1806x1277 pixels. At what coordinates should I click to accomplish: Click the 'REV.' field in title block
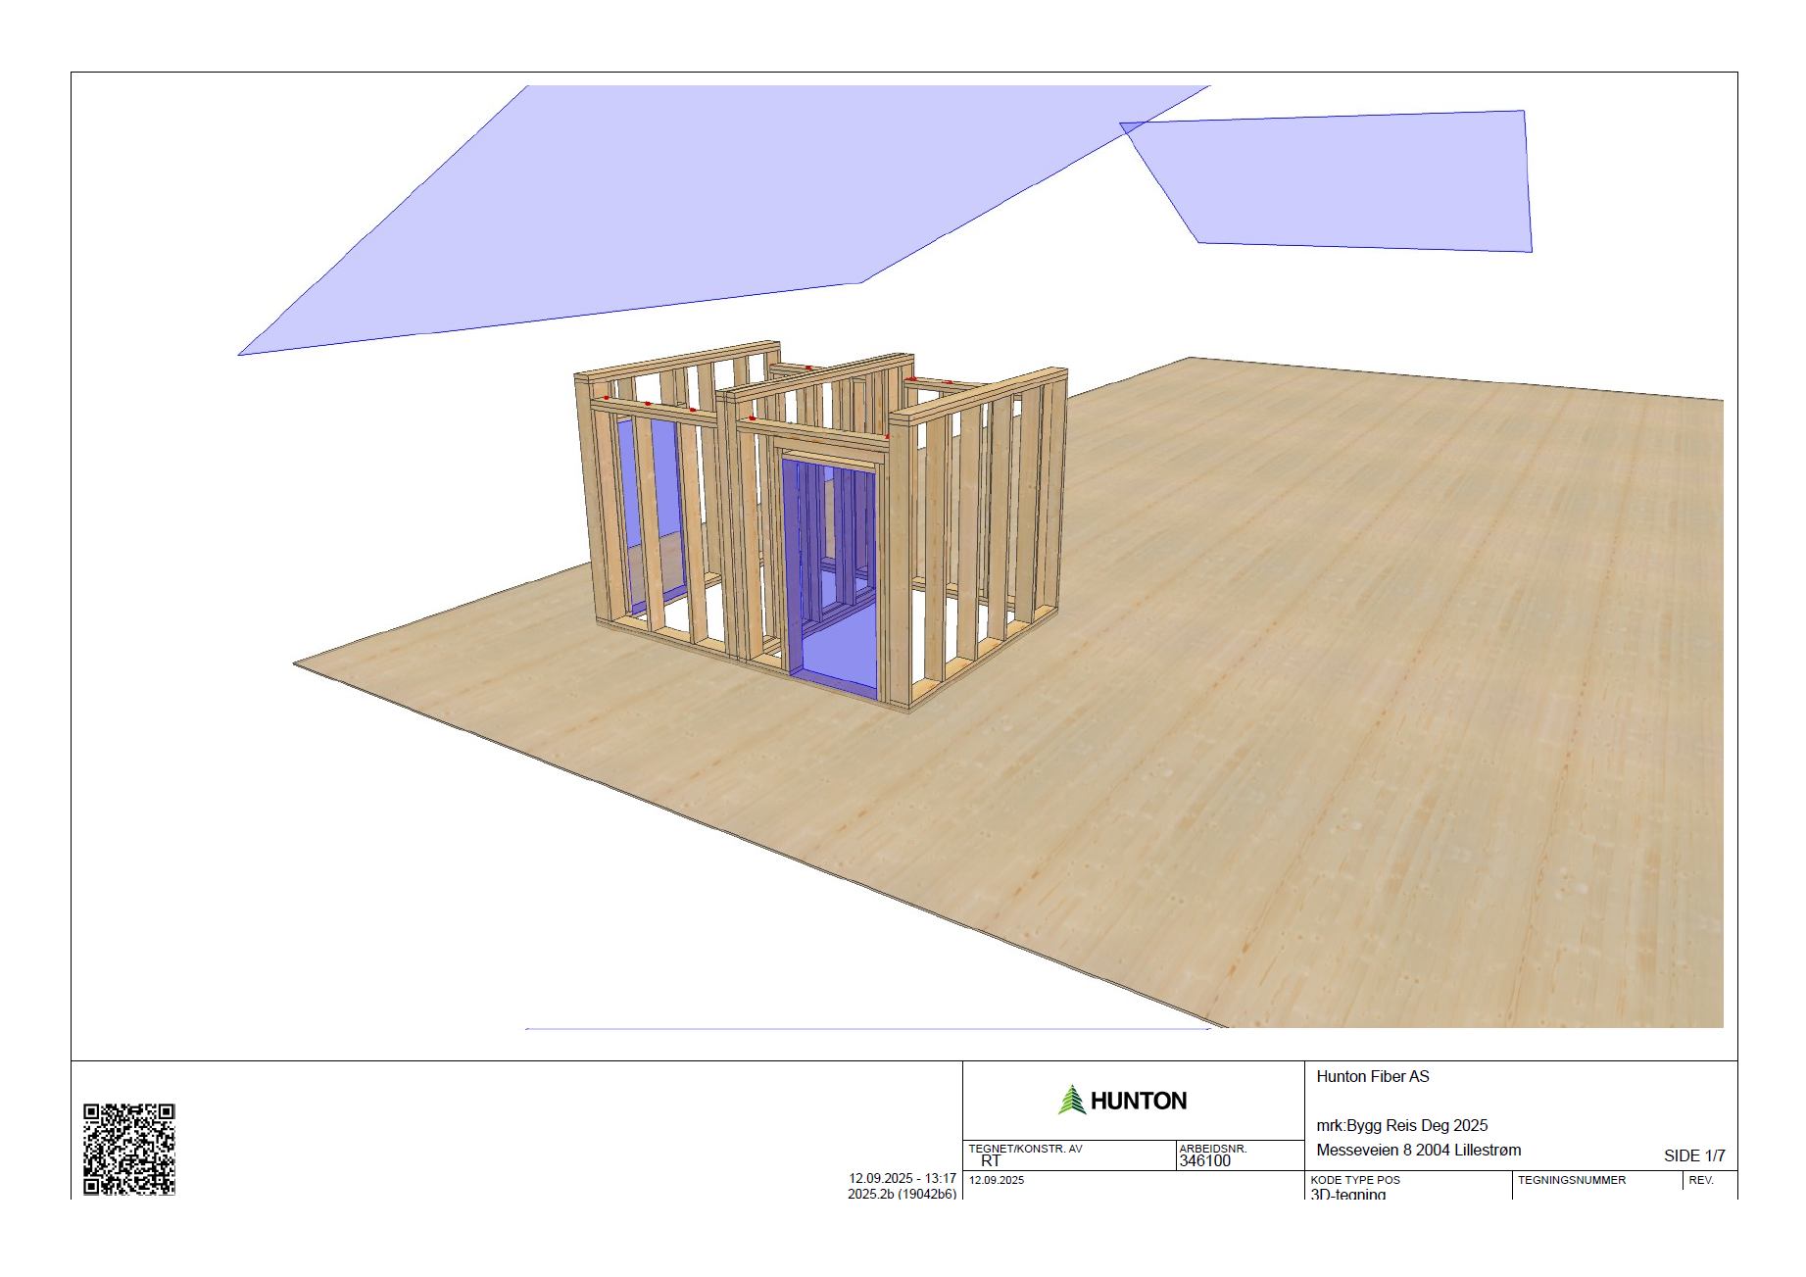[1701, 1180]
